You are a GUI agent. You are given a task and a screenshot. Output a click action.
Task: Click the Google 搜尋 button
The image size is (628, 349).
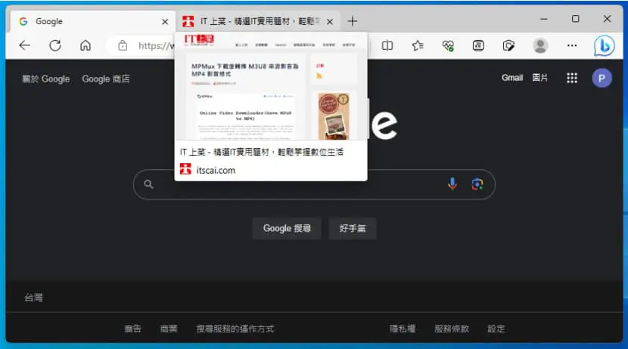tap(287, 228)
